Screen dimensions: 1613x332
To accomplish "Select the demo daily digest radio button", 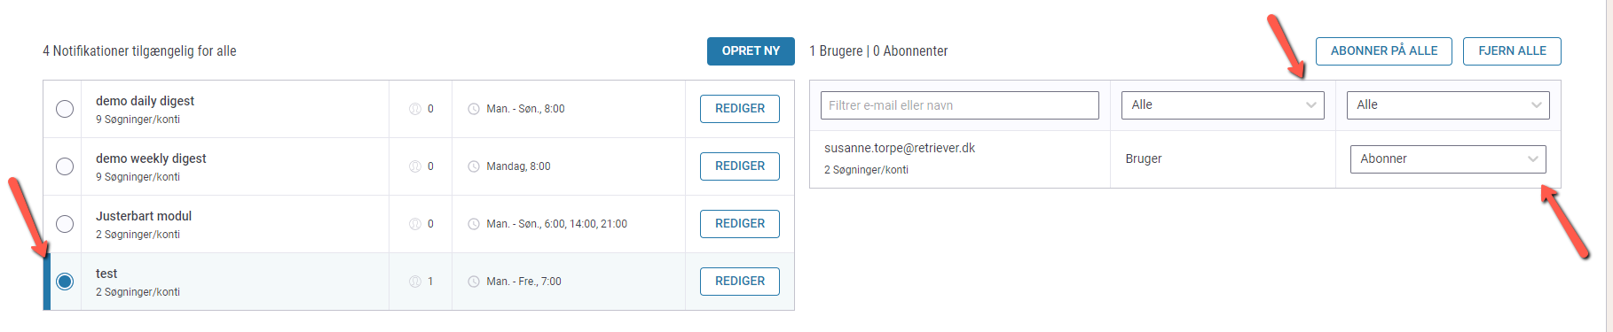I will [x=65, y=109].
